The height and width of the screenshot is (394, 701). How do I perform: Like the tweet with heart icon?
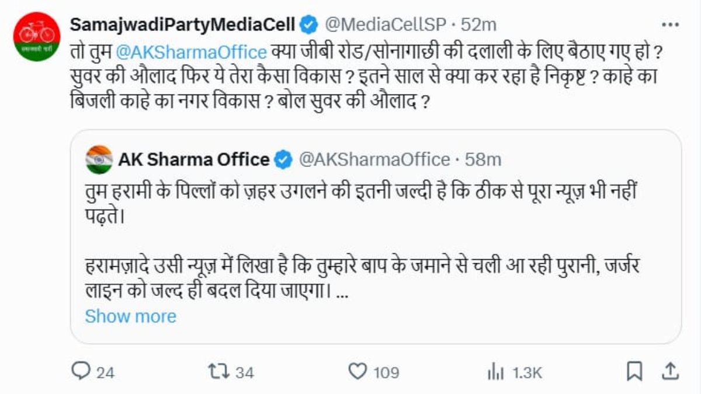[356, 371]
